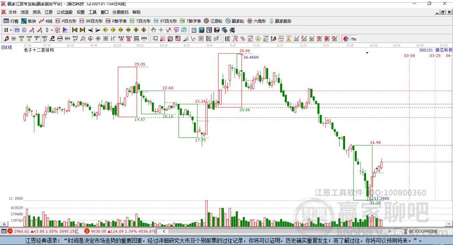Select the spiral drawing tool

click(x=45, y=38)
